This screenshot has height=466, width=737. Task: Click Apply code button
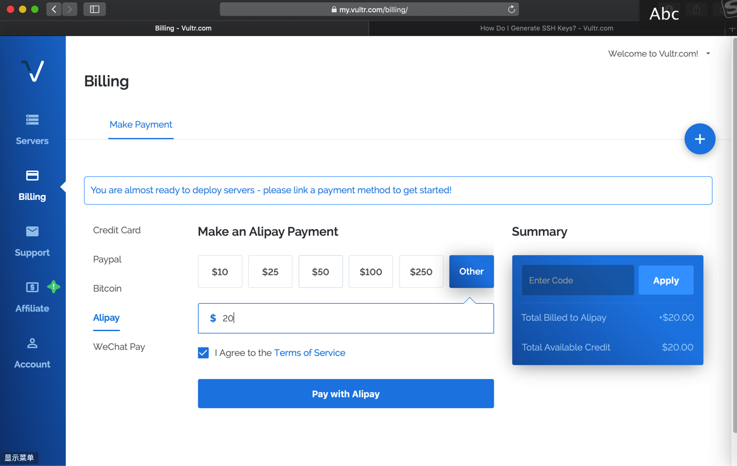click(x=666, y=281)
